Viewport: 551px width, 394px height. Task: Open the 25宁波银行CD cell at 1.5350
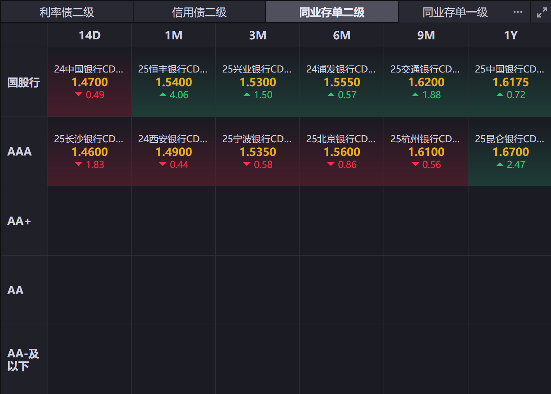click(258, 152)
